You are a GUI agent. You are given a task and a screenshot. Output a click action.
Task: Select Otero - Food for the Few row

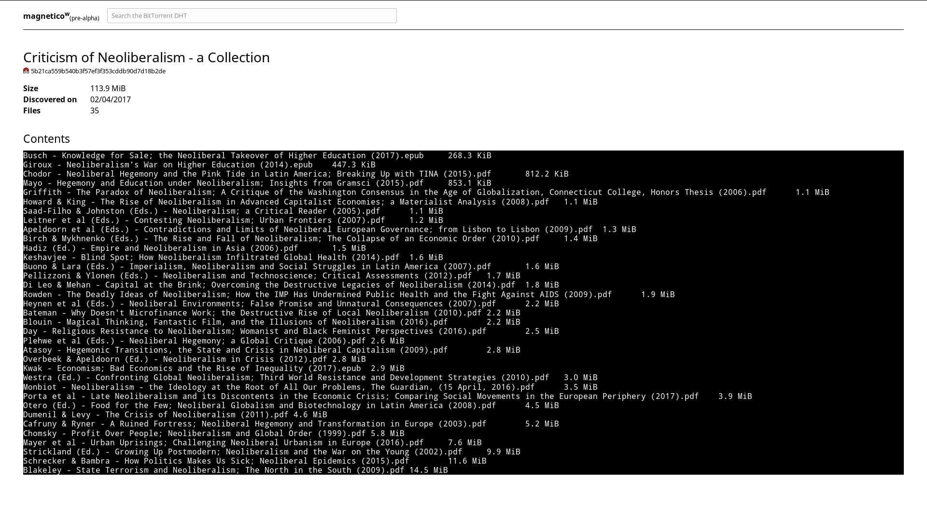click(x=291, y=405)
